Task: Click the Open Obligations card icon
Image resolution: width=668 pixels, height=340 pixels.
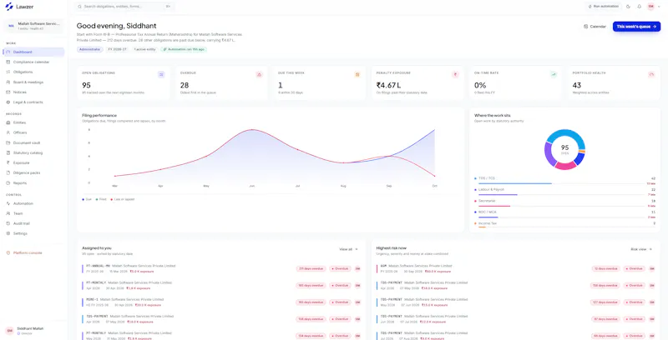Action: tap(161, 74)
